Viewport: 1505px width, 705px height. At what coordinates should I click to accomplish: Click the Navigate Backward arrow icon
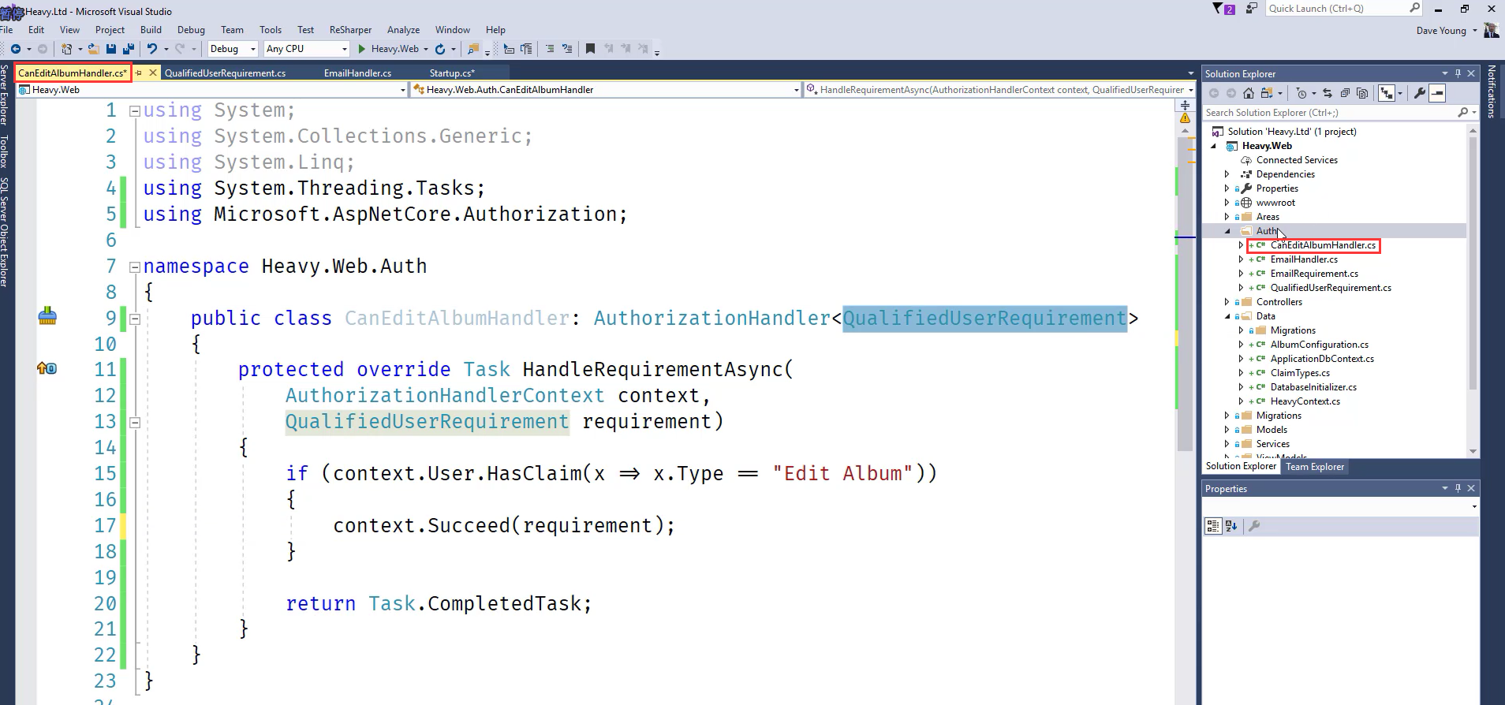[15, 49]
